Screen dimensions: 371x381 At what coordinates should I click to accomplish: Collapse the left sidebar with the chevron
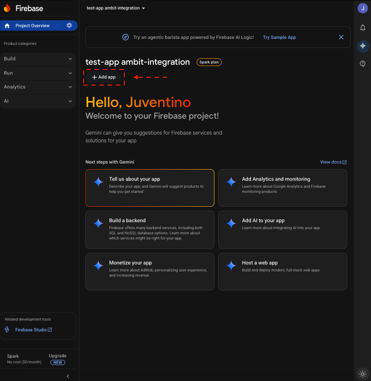point(68,376)
